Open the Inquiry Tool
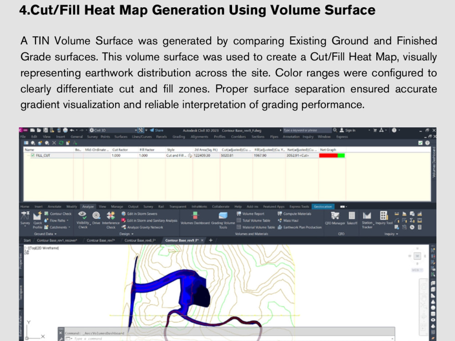 tap(384, 218)
